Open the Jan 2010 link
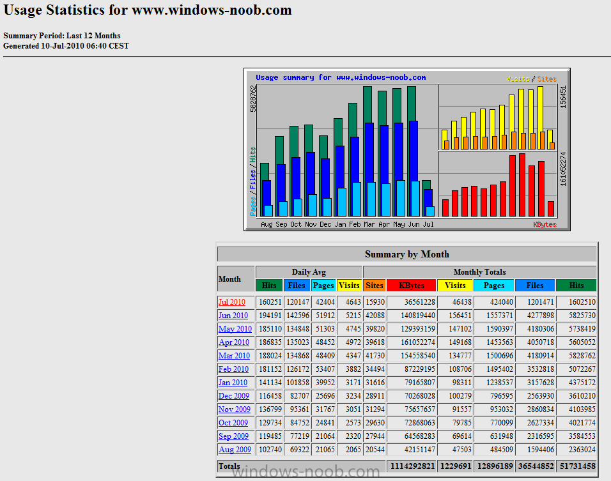Screen dimensions: 611x481 [233, 383]
